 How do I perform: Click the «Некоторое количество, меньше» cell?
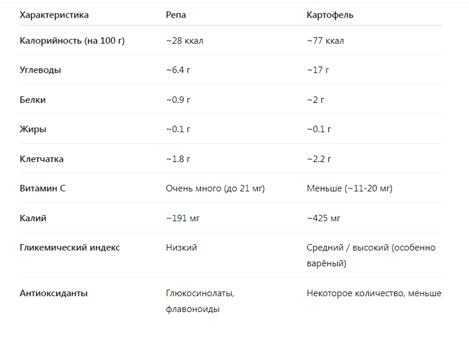[x=373, y=293]
